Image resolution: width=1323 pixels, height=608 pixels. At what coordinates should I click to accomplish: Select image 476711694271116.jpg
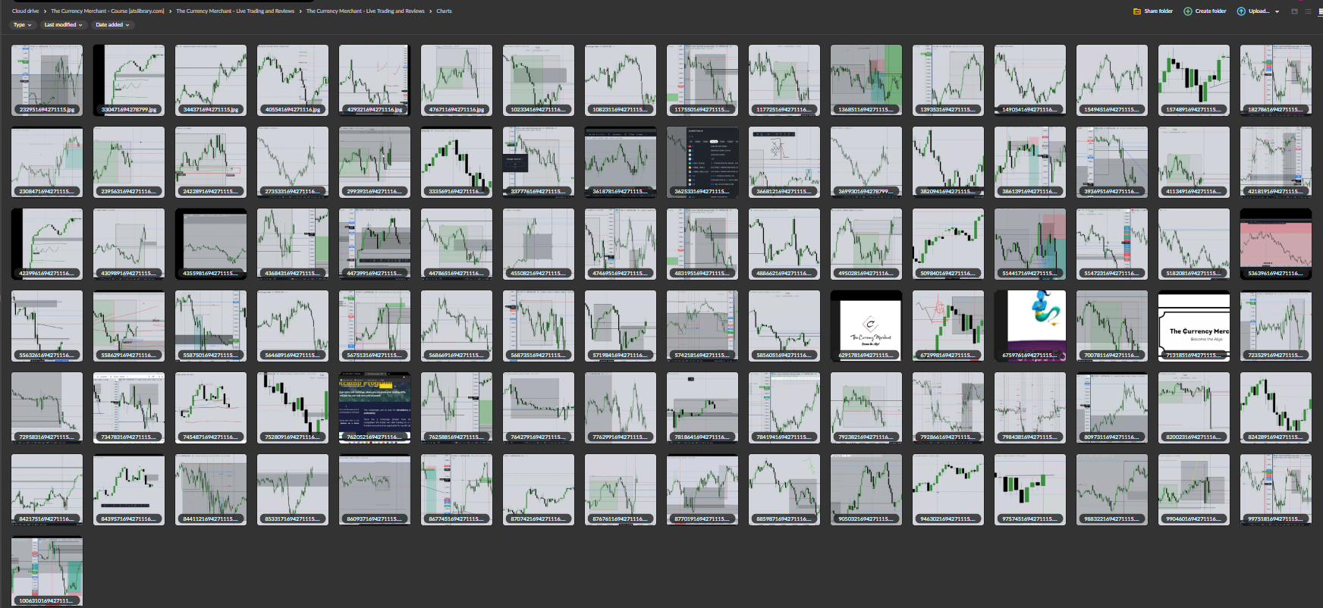[x=457, y=80]
